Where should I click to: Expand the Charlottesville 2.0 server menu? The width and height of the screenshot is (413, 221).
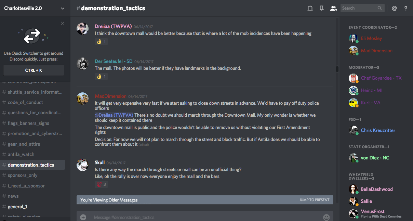62,8
